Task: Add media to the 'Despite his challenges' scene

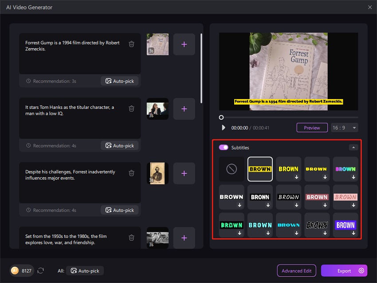Action: coord(184,173)
